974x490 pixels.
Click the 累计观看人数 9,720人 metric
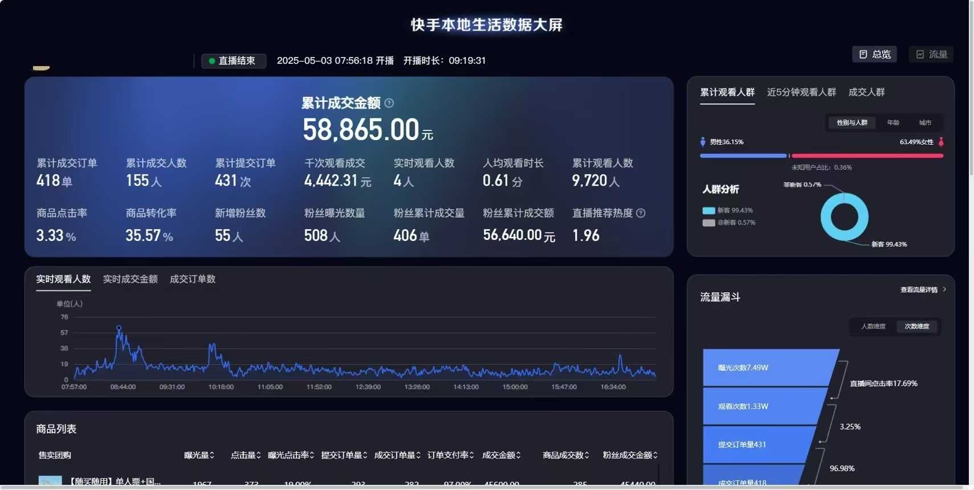pos(602,173)
